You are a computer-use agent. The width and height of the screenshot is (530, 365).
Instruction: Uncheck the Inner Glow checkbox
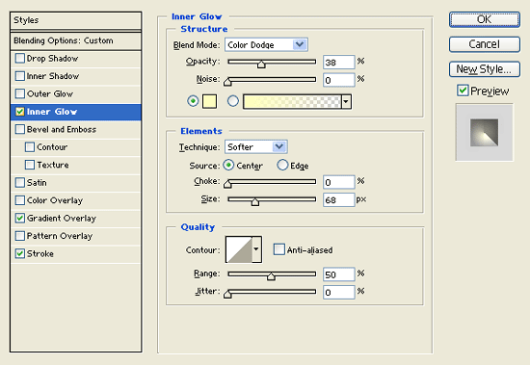[x=20, y=112]
